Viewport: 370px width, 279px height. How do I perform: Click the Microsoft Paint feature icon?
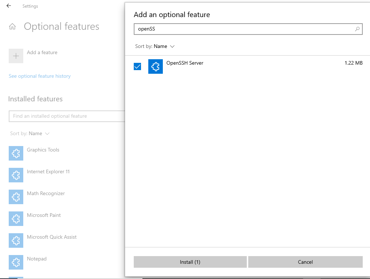click(16, 219)
